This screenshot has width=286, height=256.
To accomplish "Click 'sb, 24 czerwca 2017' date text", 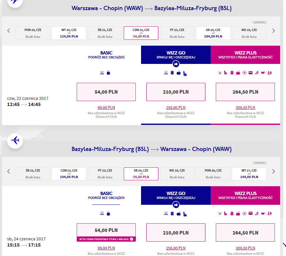I will [26, 239].
